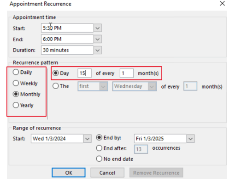Click the month interval field beside Day 15
The width and height of the screenshot is (241, 180).
pyautogui.click(x=127, y=73)
